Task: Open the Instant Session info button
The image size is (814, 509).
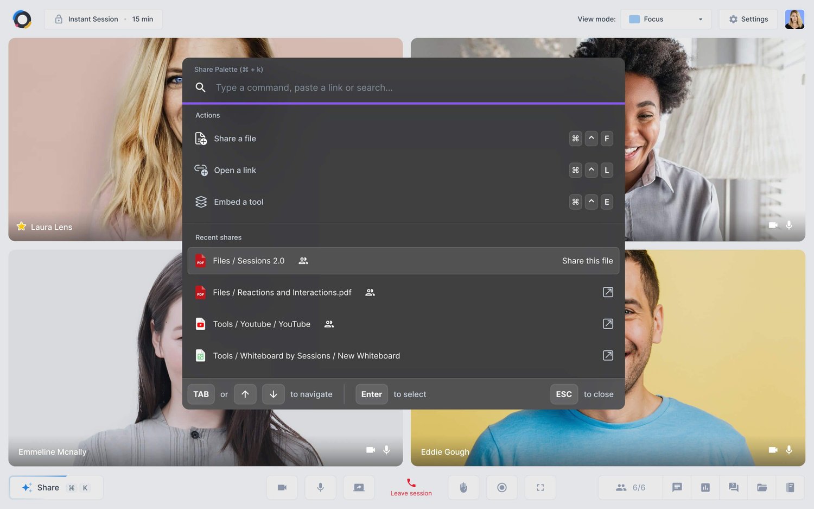Action: (x=103, y=19)
